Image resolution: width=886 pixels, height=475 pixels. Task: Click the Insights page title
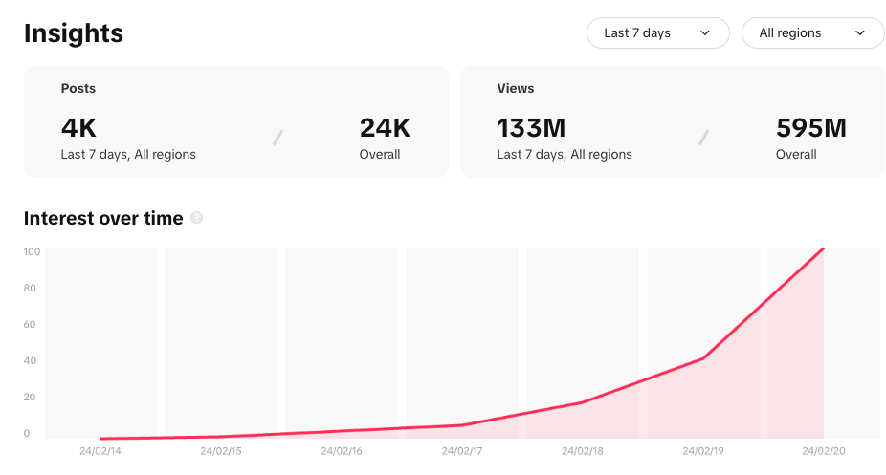tap(74, 33)
